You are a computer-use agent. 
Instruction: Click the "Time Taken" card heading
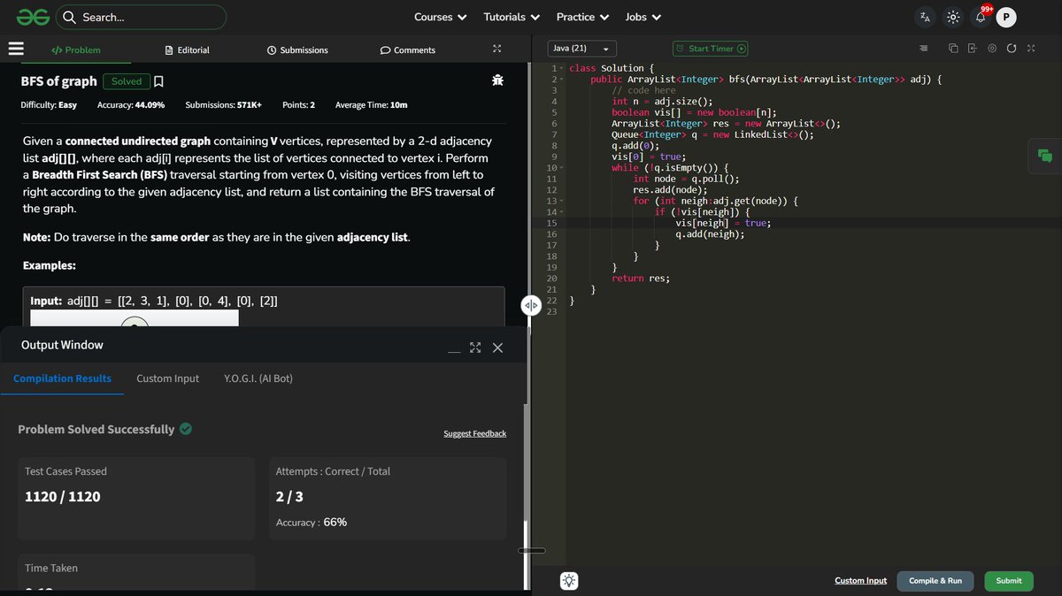pos(51,569)
